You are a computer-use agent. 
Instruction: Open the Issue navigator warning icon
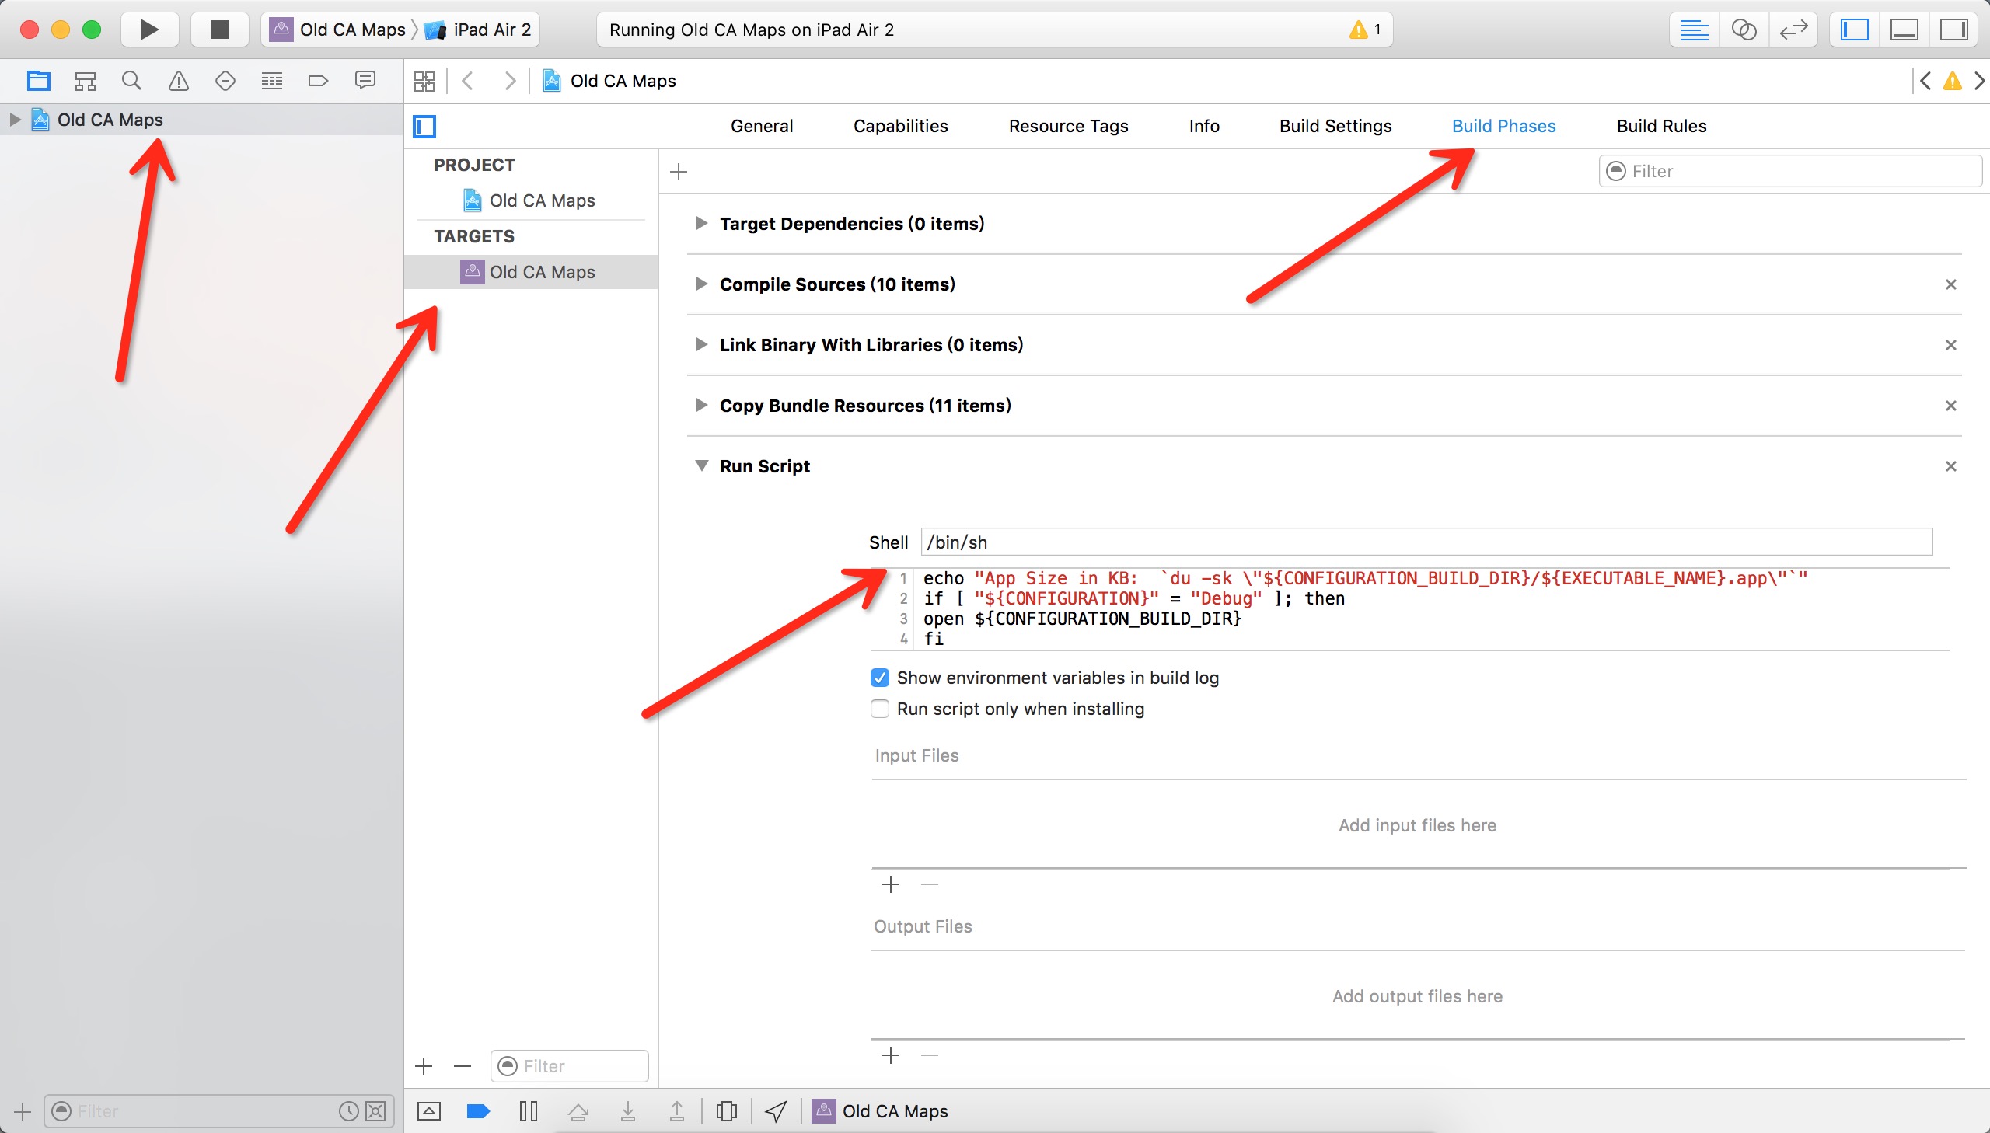click(x=178, y=80)
